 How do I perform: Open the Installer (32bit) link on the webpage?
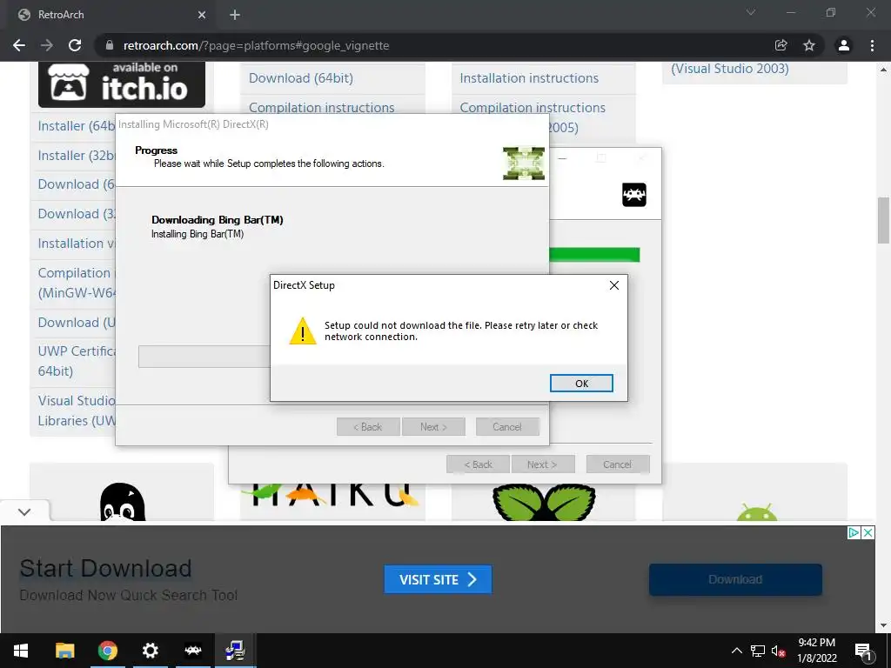(77, 155)
